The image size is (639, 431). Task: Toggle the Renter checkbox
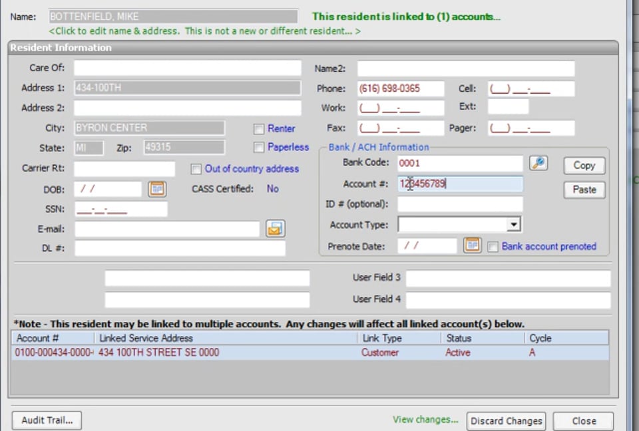pos(259,129)
